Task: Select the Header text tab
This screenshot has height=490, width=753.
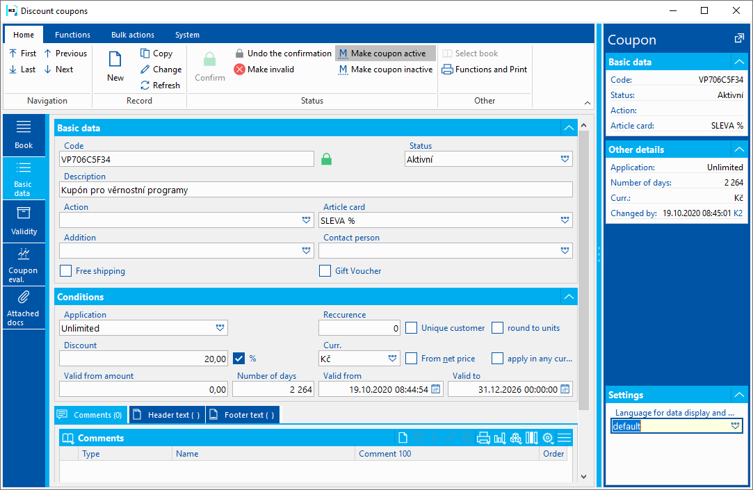Action: 168,415
